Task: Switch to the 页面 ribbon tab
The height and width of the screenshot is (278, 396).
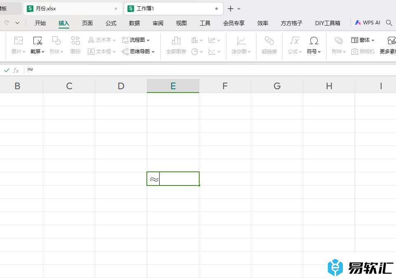Action: coord(87,23)
